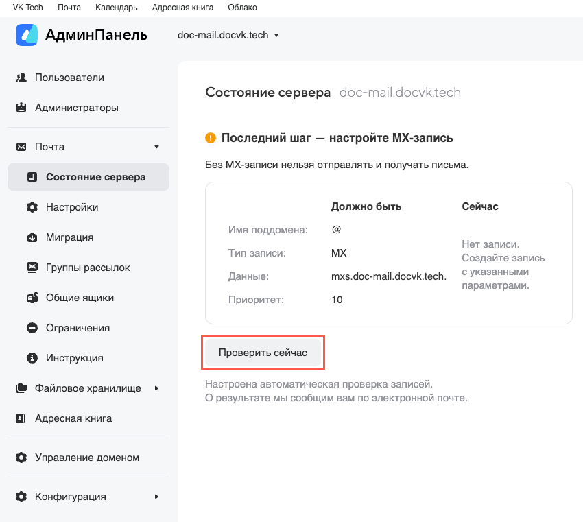Click the Миграция icon in sidebar
Viewport: 583px width, 522px height.
(x=32, y=237)
